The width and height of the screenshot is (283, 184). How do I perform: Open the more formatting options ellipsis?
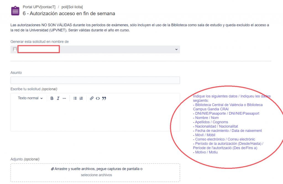pos(64,98)
